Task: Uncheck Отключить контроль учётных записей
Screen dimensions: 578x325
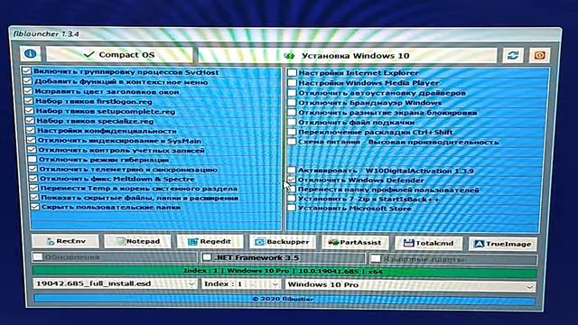Action: (x=32, y=150)
